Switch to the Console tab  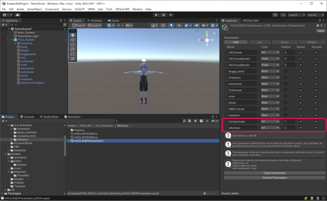pyautogui.click(x=27, y=117)
